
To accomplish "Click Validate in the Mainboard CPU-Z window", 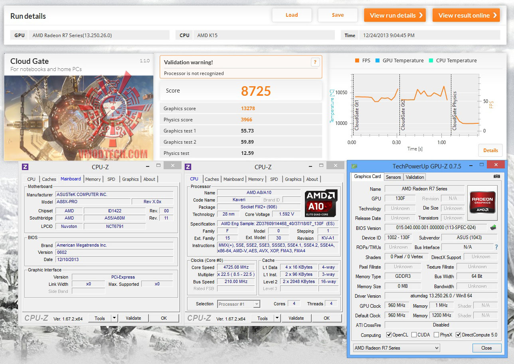I will [133, 318].
